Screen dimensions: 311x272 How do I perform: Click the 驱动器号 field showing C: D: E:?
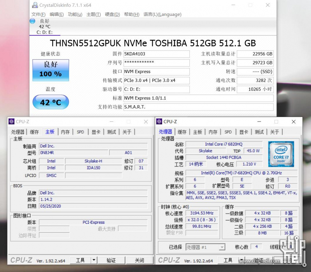156,89
